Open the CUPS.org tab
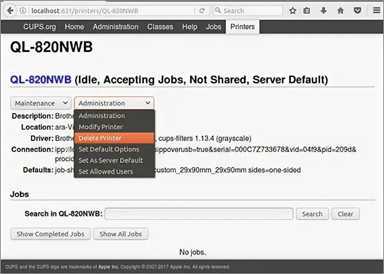 pyautogui.click(x=40, y=27)
